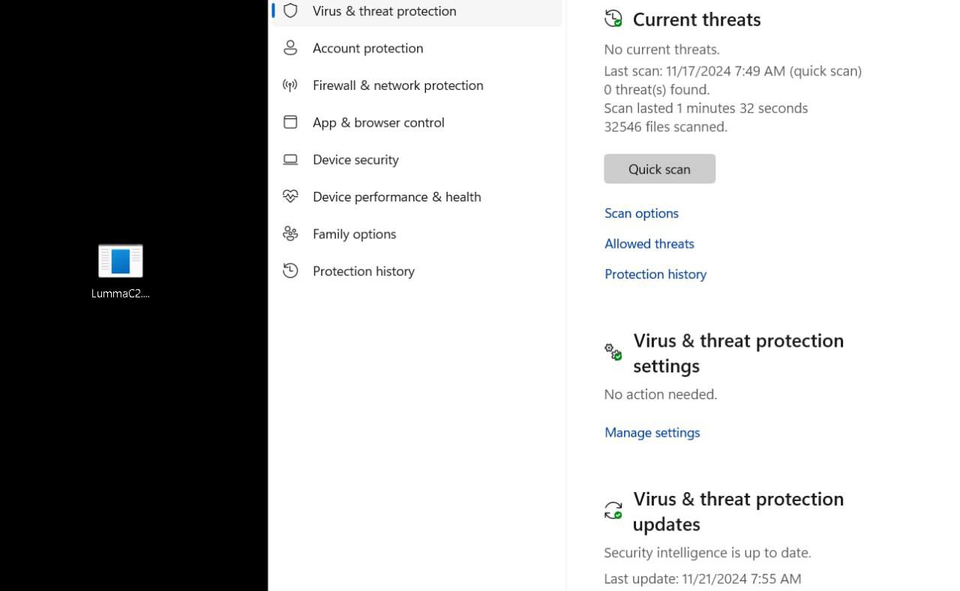960x591 pixels.
Task: Click the Family options people icon
Action: pyautogui.click(x=290, y=234)
